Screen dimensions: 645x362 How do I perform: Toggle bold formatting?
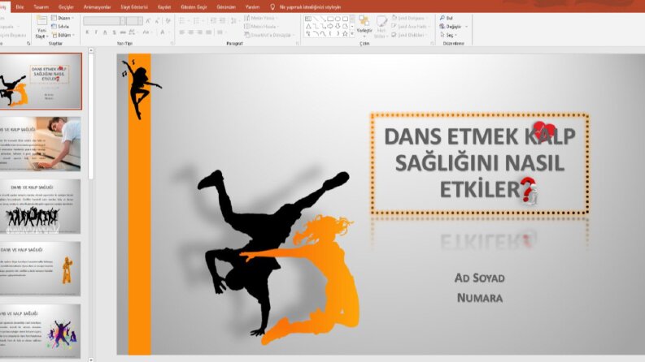coord(87,32)
